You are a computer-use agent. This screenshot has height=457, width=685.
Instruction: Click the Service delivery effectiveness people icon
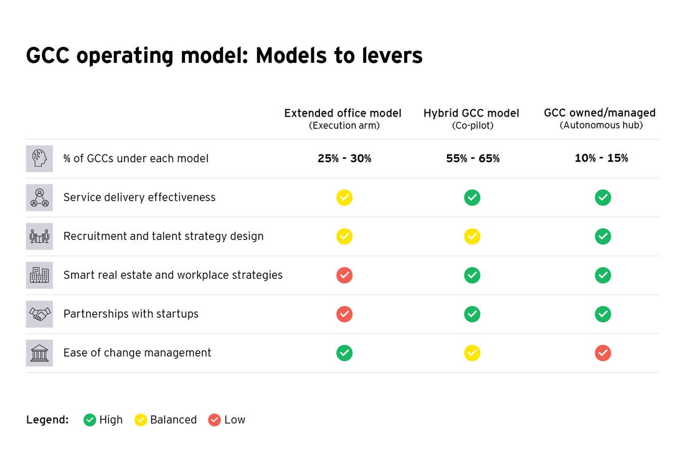coord(39,197)
